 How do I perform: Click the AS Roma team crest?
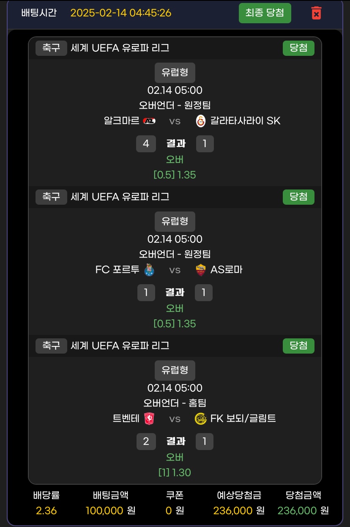point(201,270)
